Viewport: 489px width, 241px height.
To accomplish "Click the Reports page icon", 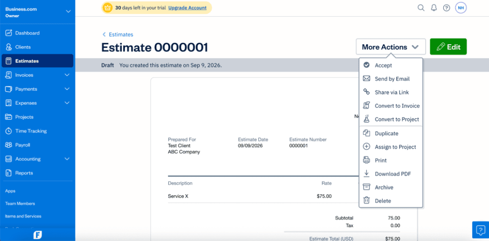I will 9,173.
